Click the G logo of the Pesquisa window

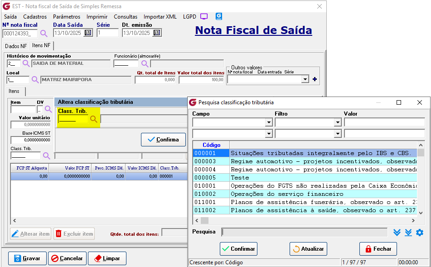click(x=193, y=102)
